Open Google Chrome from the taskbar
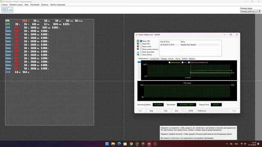The width and height of the screenshot is (262, 147). [x=131, y=144]
